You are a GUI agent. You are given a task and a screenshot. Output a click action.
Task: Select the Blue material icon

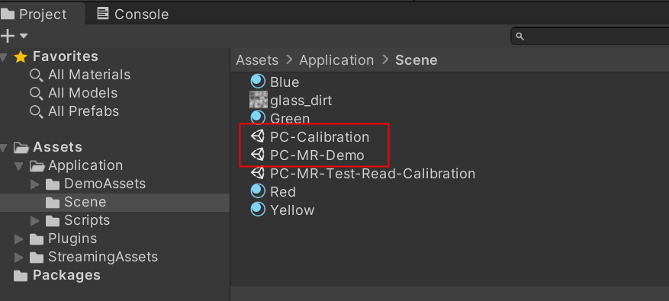(x=258, y=81)
